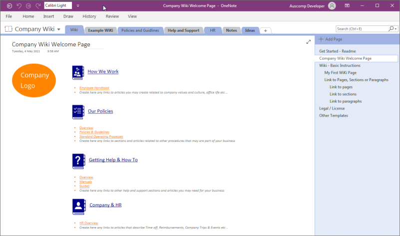The width and height of the screenshot is (400, 236).
Task: Click the Redo icon in title bar
Action: [38, 6]
